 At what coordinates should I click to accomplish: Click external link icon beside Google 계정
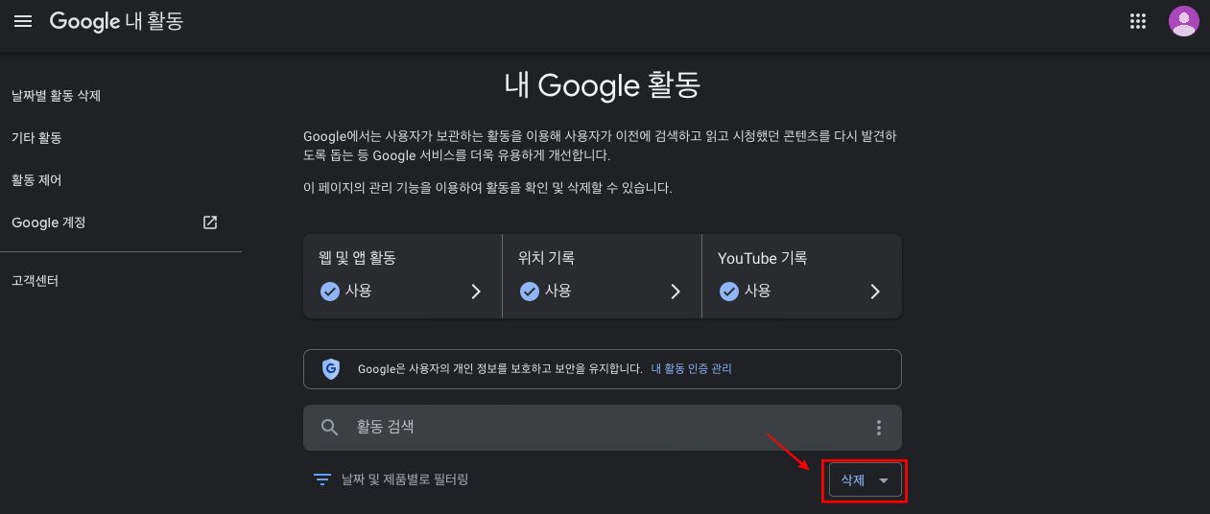[210, 222]
